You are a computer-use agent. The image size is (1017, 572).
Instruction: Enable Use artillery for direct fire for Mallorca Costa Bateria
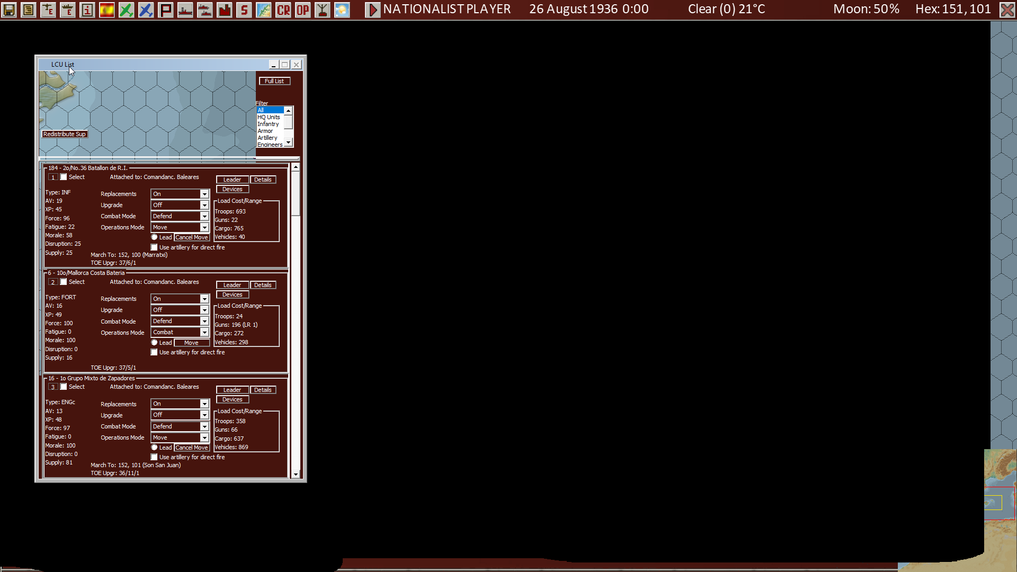154,352
